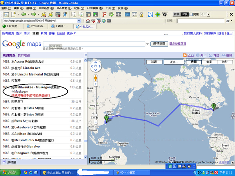The image size is (235, 176).
Task: Go forward with the green right arrow
Action: pyautogui.click(x=34, y=14)
